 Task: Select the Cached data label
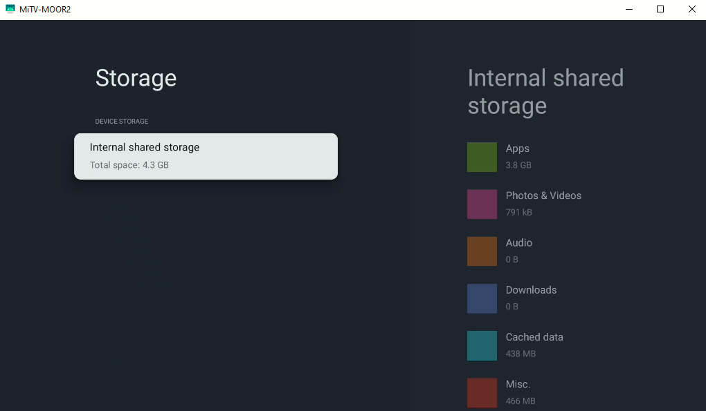click(534, 337)
